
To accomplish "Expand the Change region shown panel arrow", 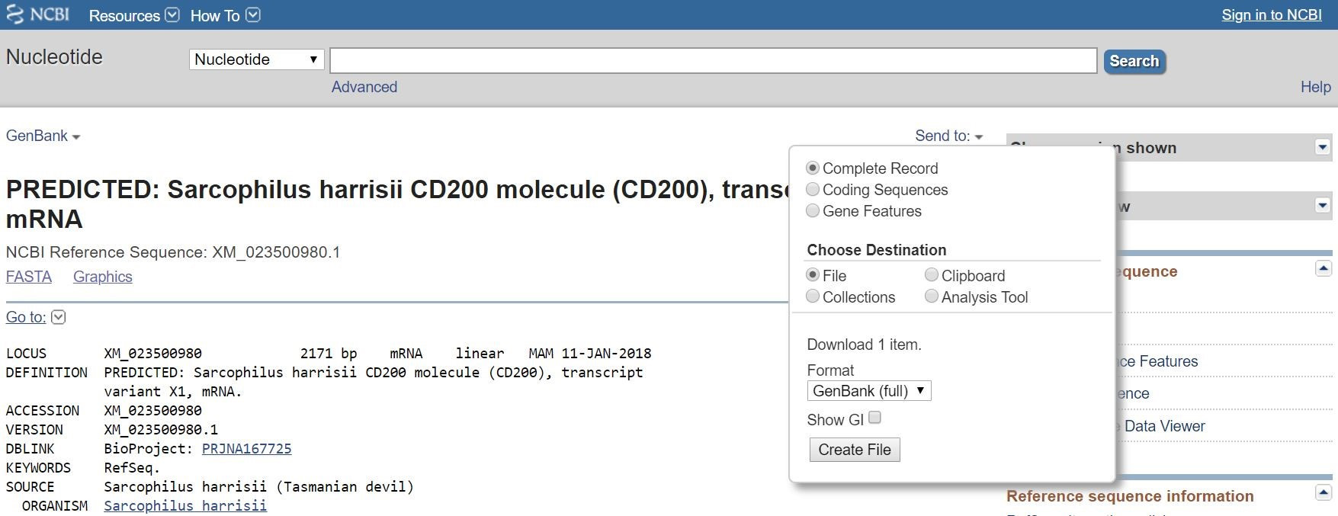I will coord(1323,147).
